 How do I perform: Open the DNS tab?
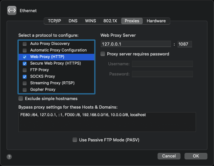point(73,21)
